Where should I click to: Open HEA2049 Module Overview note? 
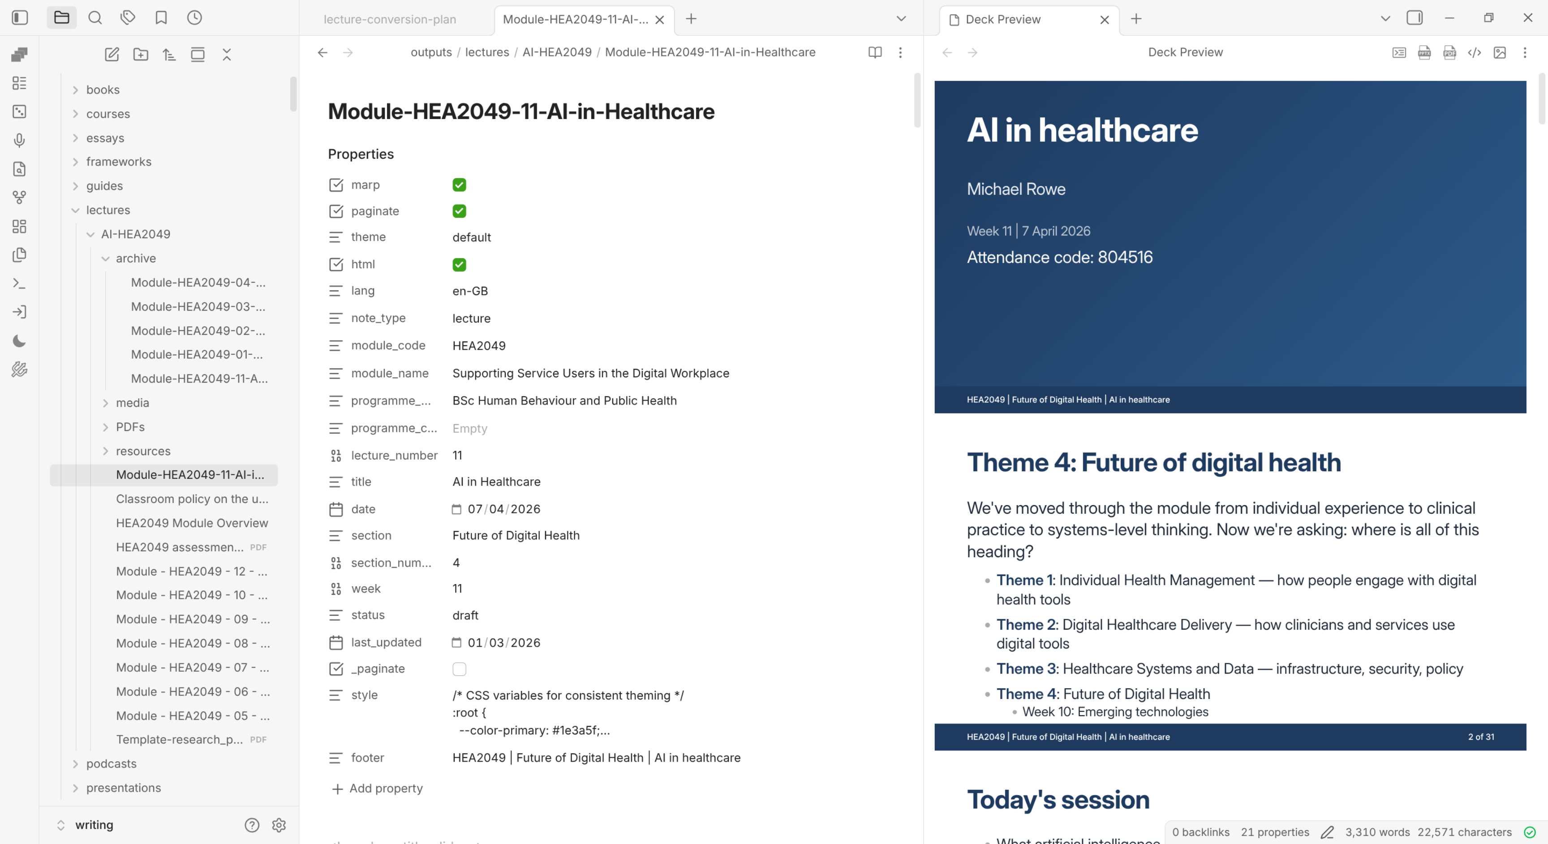[x=192, y=523]
